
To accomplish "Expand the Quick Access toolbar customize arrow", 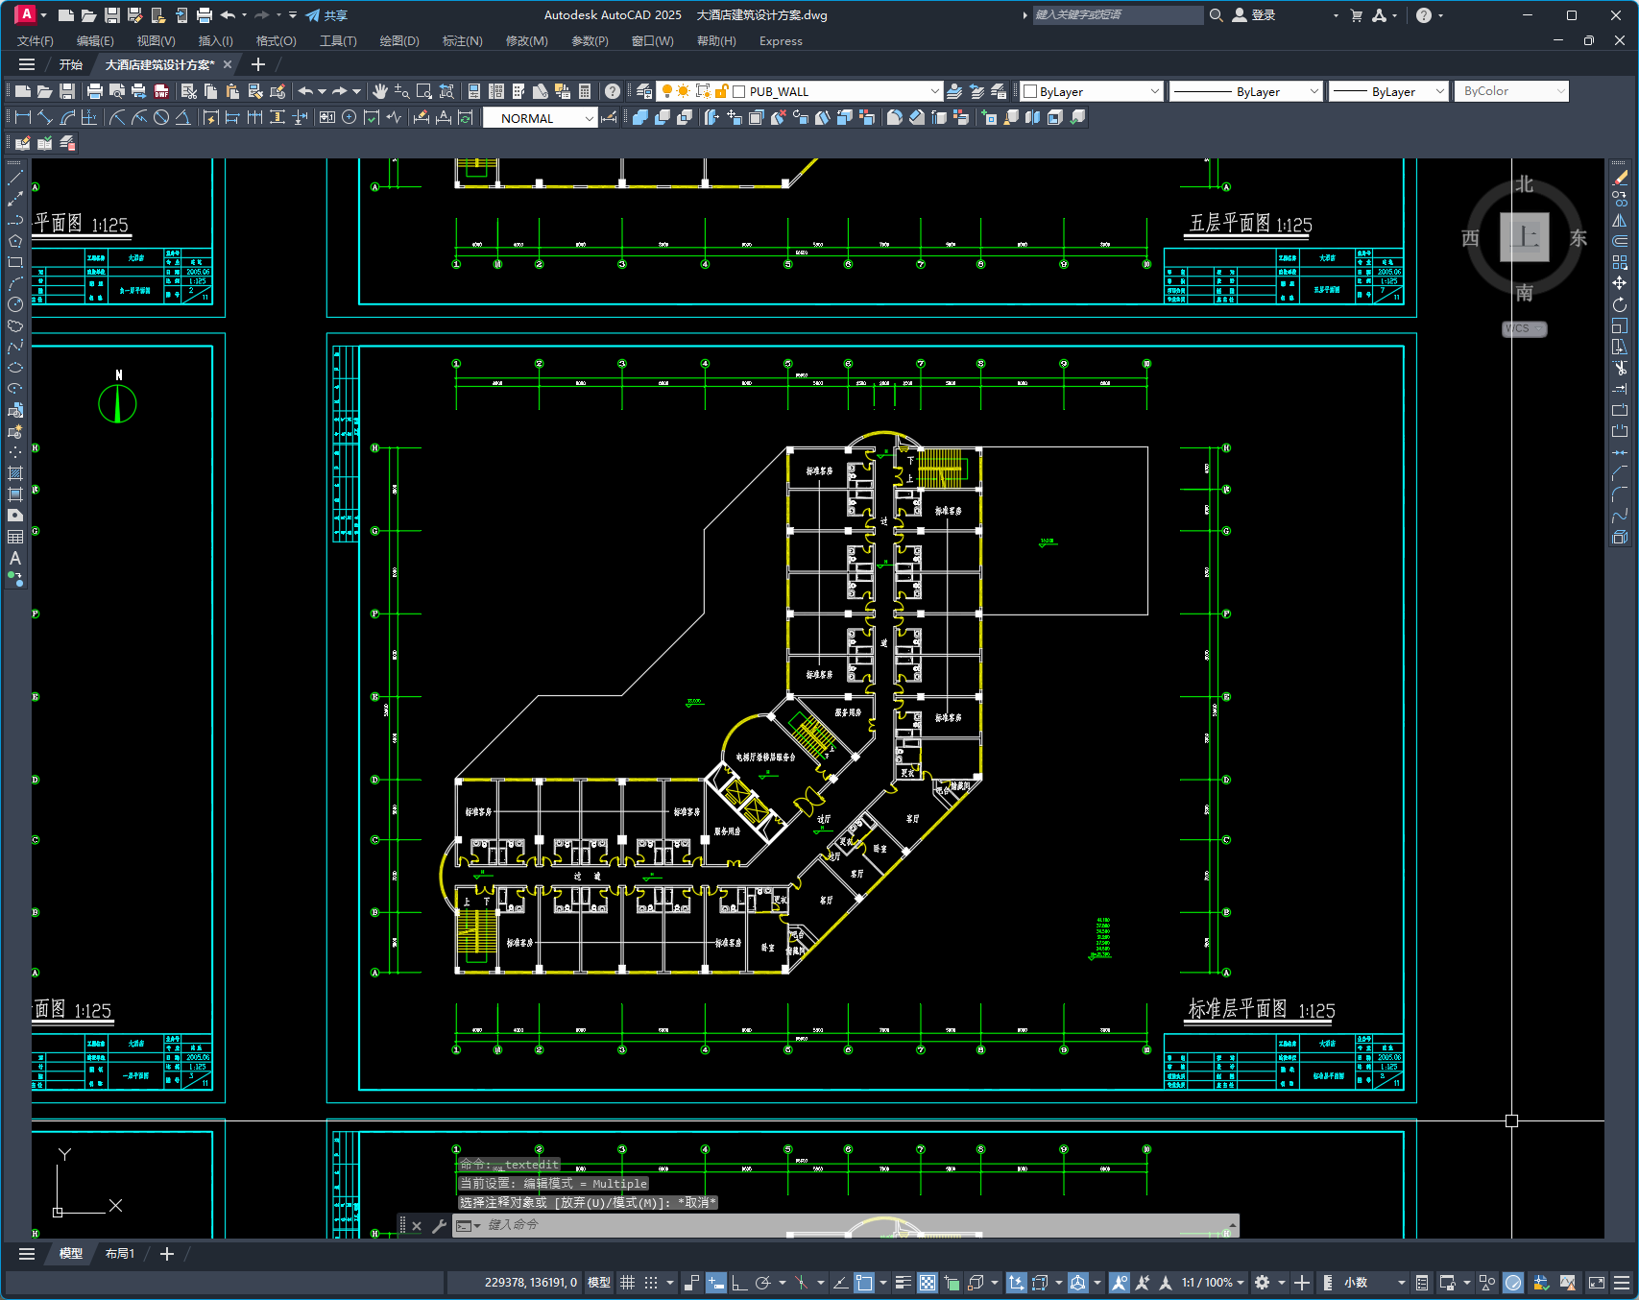I will (x=293, y=15).
